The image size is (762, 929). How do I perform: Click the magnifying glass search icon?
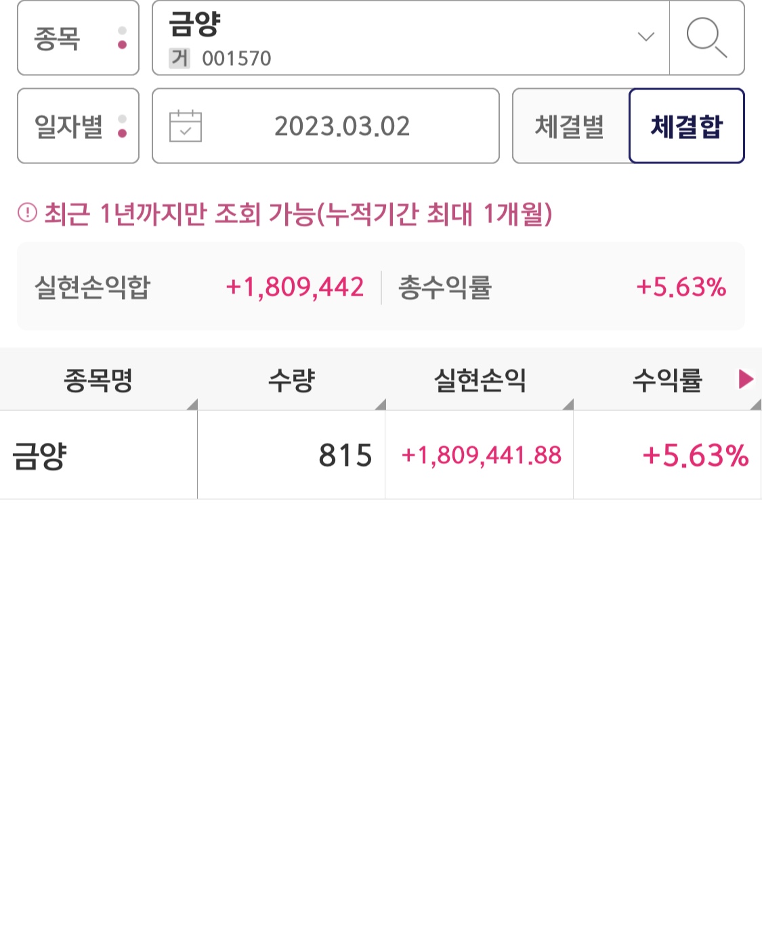coord(706,38)
